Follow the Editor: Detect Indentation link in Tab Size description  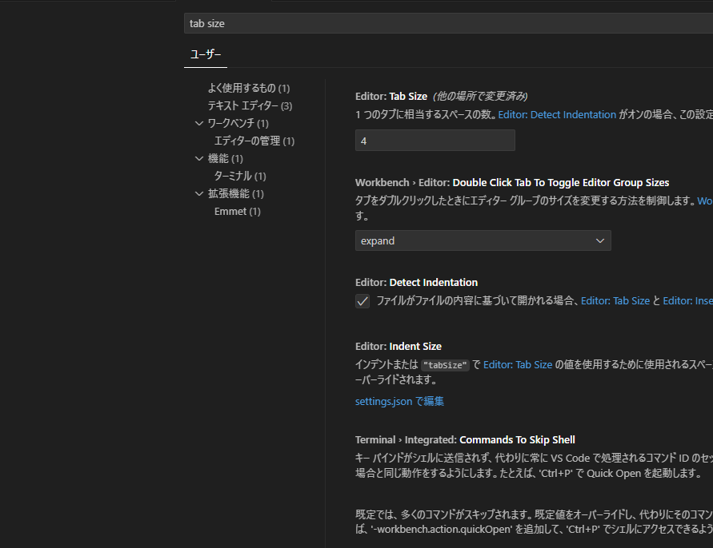(x=557, y=115)
